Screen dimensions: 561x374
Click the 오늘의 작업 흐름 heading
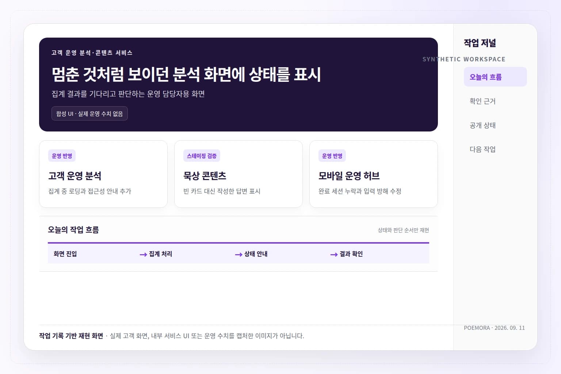pos(73,230)
